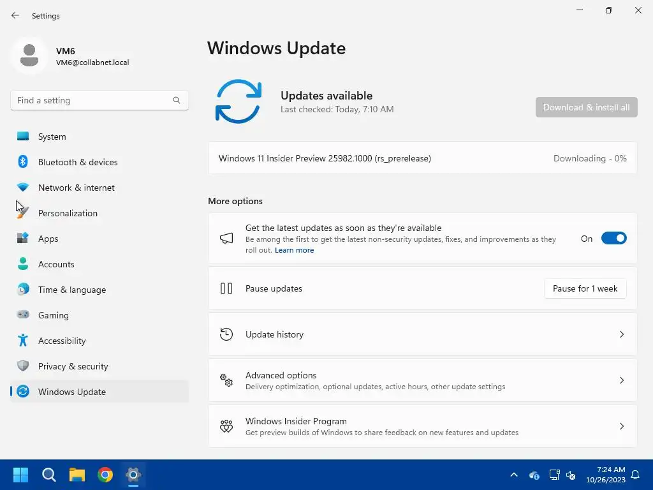This screenshot has width=653, height=490.
Task: Open the Time & language page
Action: tap(99, 289)
